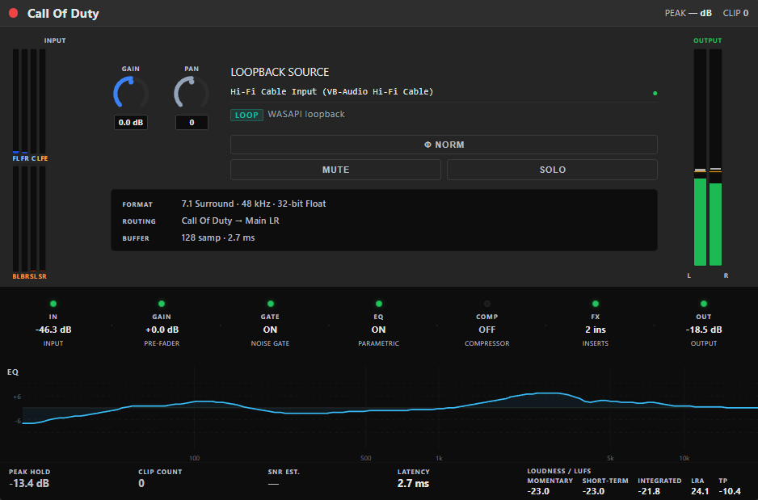Click the INTEGRATED -21.8 loudness value
This screenshot has height=500, width=758.
(x=649, y=491)
